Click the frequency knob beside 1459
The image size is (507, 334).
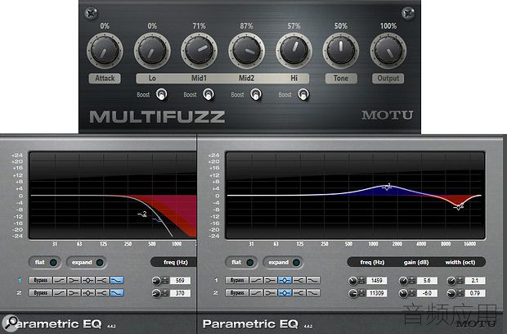(x=352, y=281)
